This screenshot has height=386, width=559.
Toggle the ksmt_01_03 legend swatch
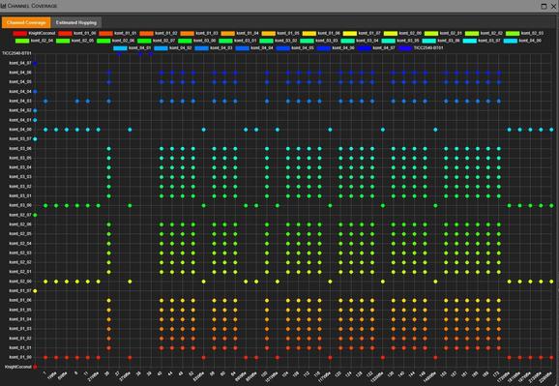(188, 33)
